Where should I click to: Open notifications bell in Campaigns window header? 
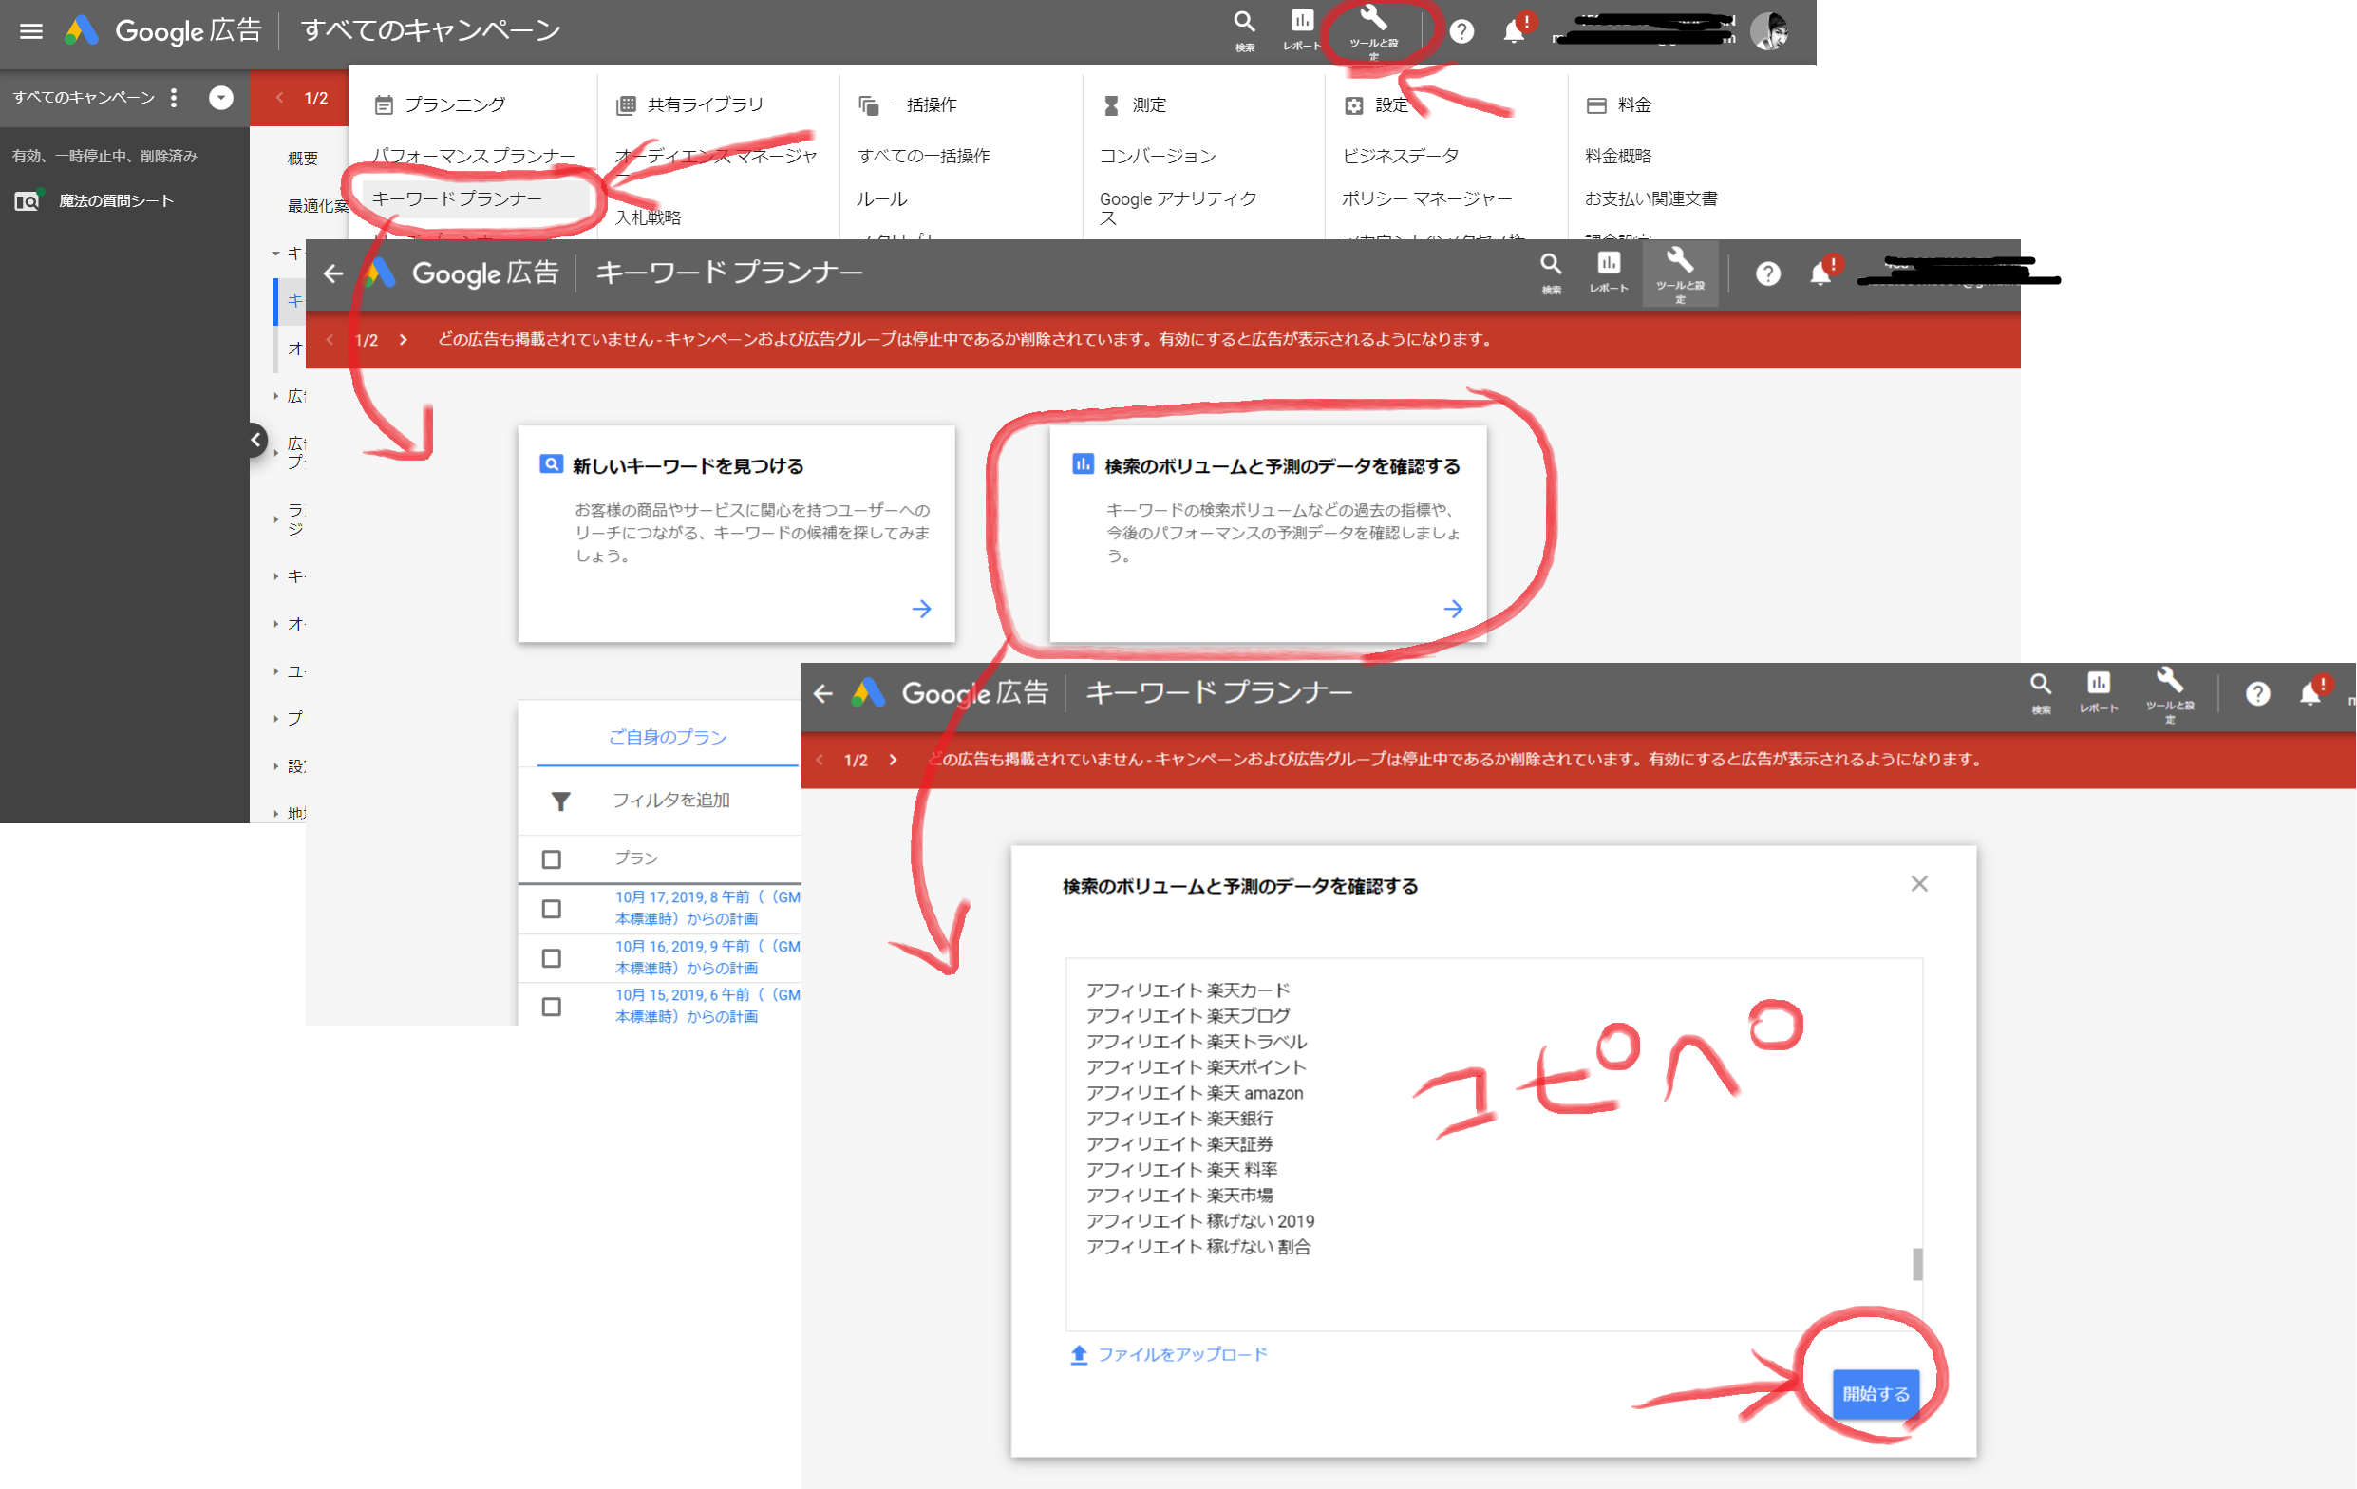click(x=1514, y=31)
